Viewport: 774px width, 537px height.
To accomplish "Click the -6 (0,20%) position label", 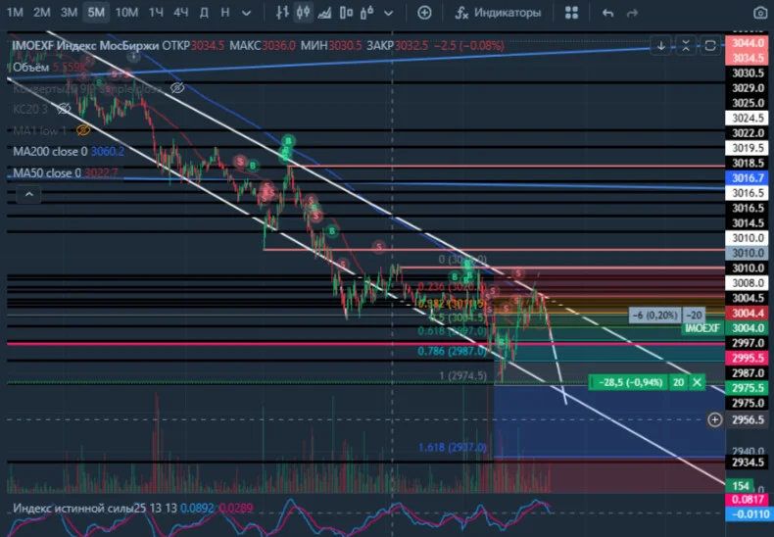I will pos(655,315).
